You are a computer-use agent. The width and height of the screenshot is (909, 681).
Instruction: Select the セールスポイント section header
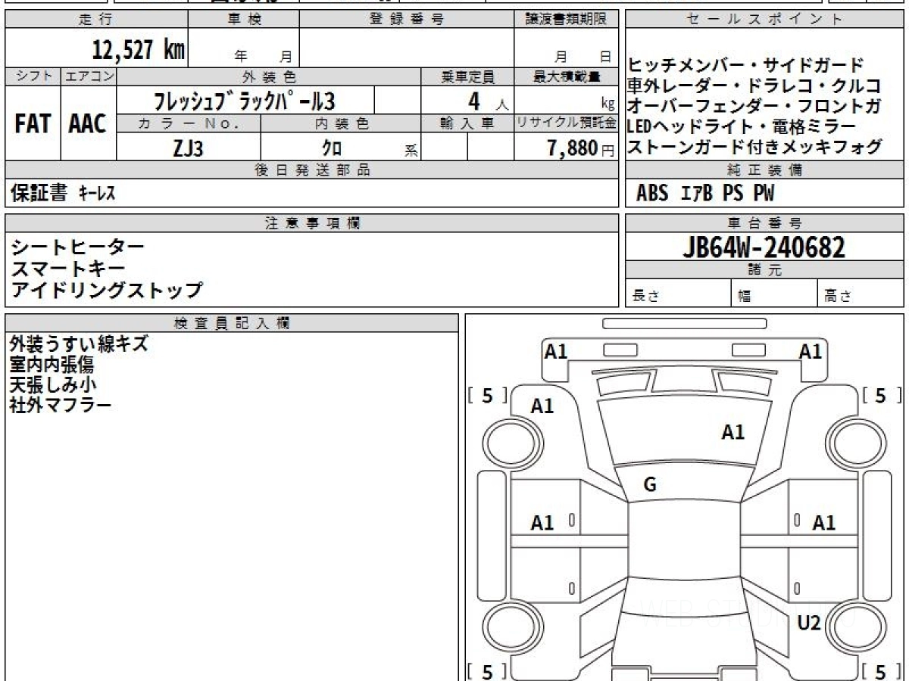coord(765,20)
